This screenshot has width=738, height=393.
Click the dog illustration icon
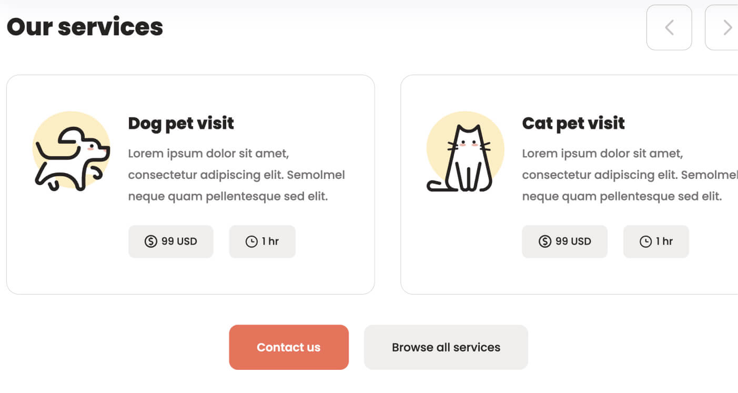pyautogui.click(x=72, y=153)
